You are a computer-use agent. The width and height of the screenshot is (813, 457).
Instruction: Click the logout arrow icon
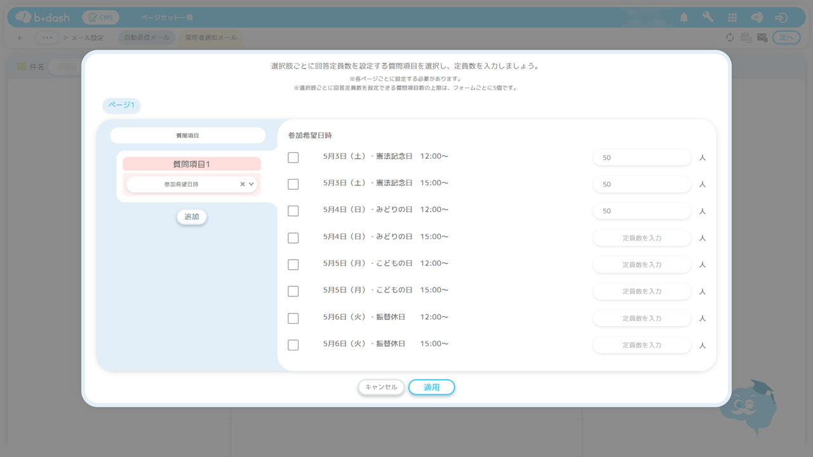pos(781,18)
